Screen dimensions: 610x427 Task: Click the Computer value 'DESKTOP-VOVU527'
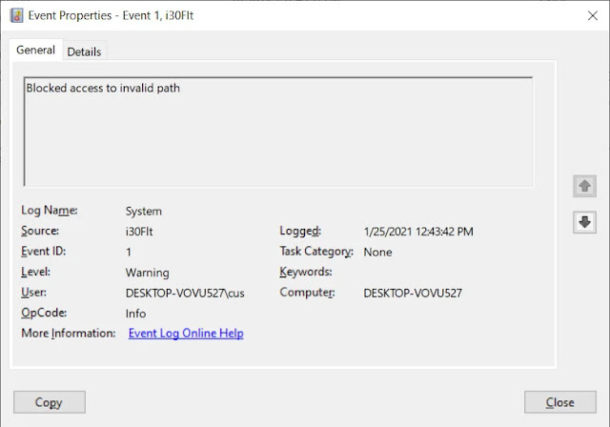(413, 294)
